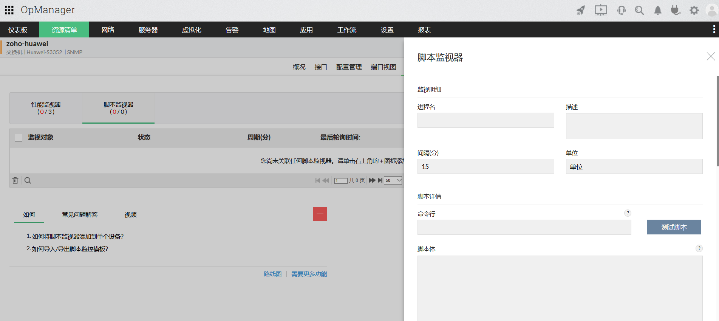Open 如何将脚本监视器添加到单个设备 link
This screenshot has height=321, width=719.
tap(78, 236)
